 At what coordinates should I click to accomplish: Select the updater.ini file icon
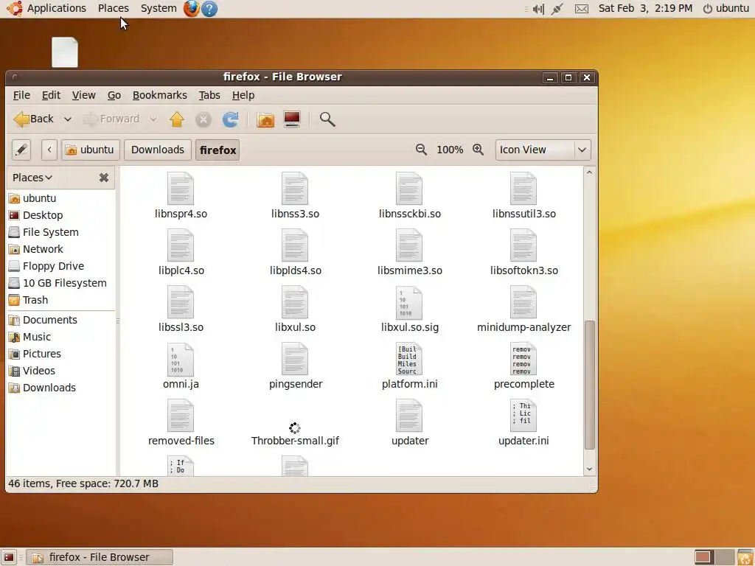[x=523, y=416]
